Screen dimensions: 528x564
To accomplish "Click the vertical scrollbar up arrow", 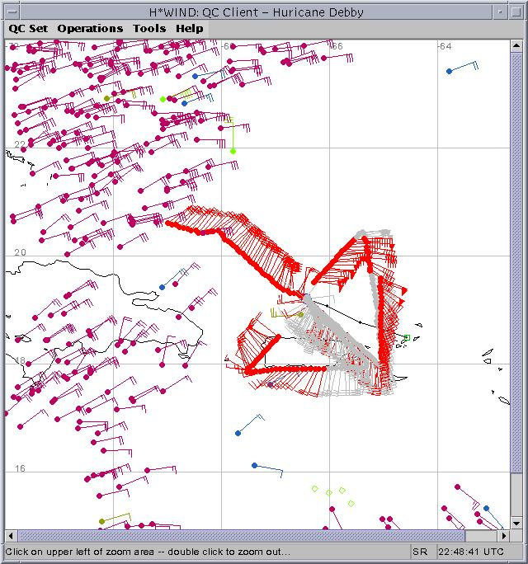I will [x=518, y=46].
